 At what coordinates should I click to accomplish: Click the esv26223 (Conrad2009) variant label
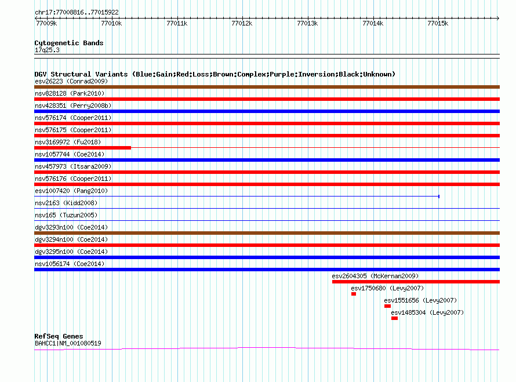(x=71, y=81)
